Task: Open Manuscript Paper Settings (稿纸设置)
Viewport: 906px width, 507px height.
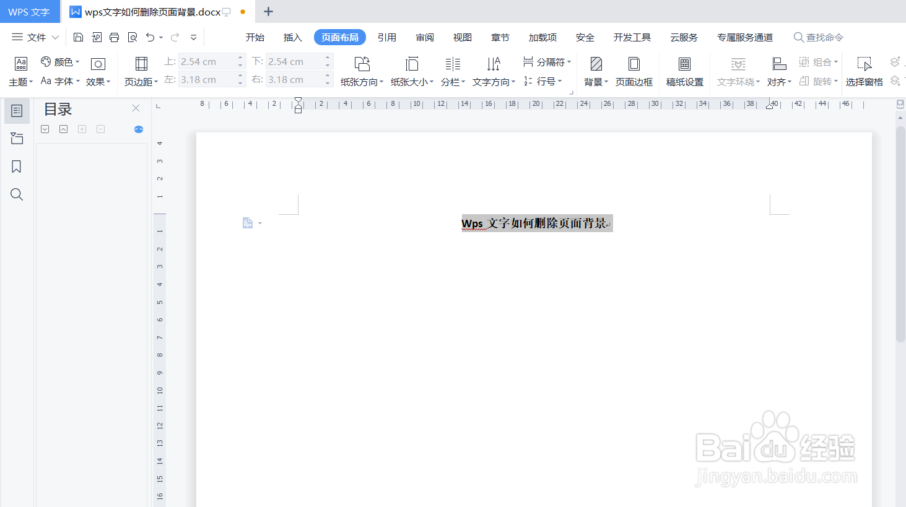Action: coord(684,71)
